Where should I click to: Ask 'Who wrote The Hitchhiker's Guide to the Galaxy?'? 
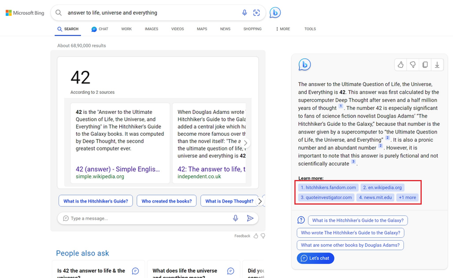350,233
